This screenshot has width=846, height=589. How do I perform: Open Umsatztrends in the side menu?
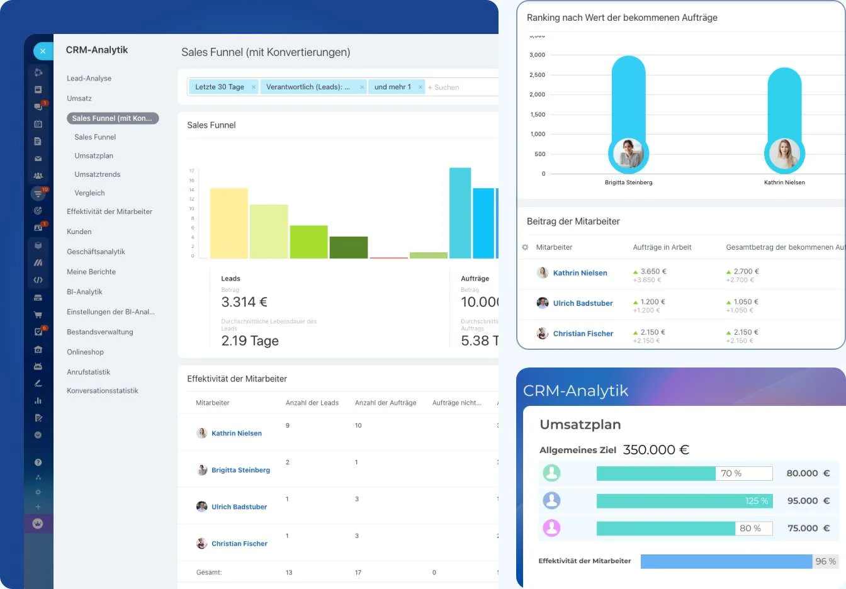[98, 174]
